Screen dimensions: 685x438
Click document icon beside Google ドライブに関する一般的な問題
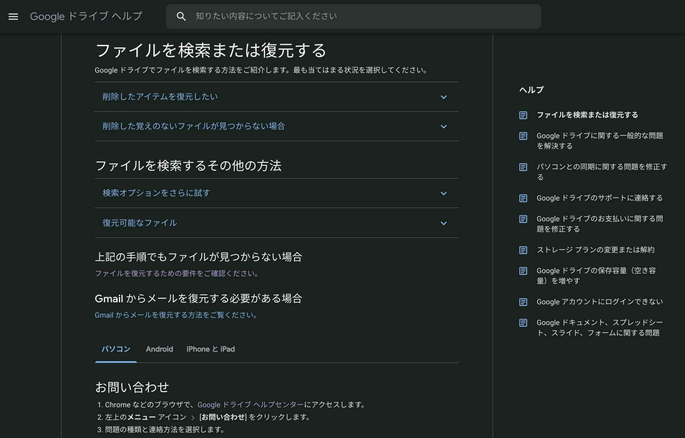[x=523, y=136]
